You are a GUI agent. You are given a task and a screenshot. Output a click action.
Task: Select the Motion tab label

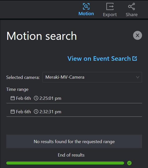click(x=86, y=14)
